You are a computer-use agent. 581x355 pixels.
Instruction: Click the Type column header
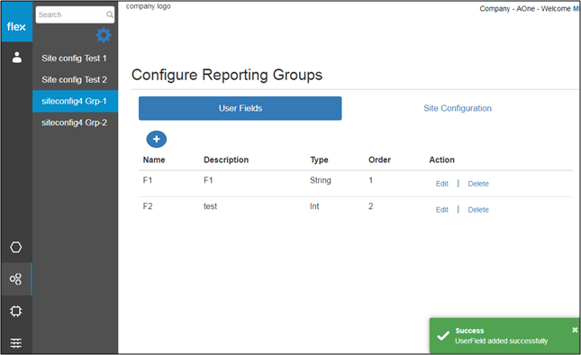click(320, 160)
